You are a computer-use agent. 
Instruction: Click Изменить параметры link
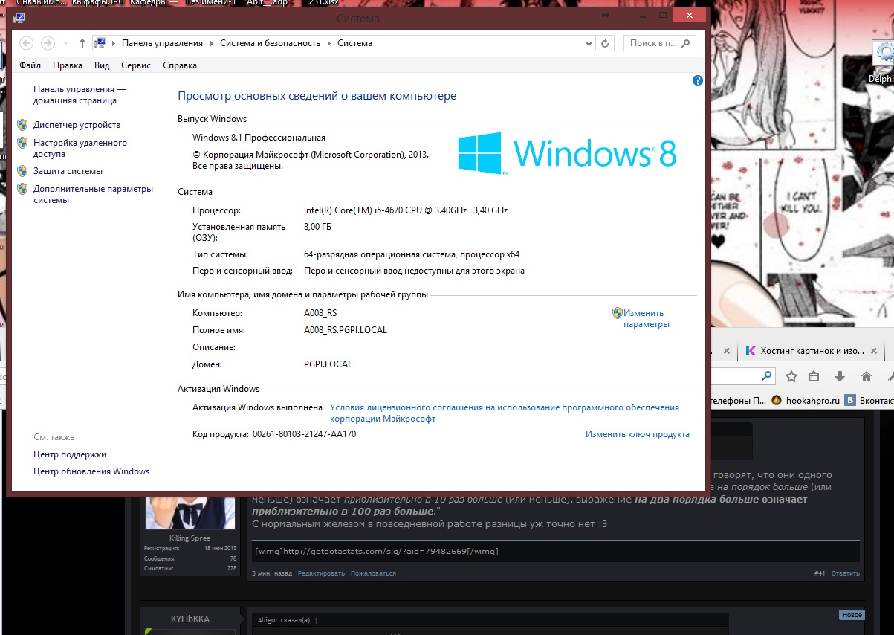[x=645, y=318]
